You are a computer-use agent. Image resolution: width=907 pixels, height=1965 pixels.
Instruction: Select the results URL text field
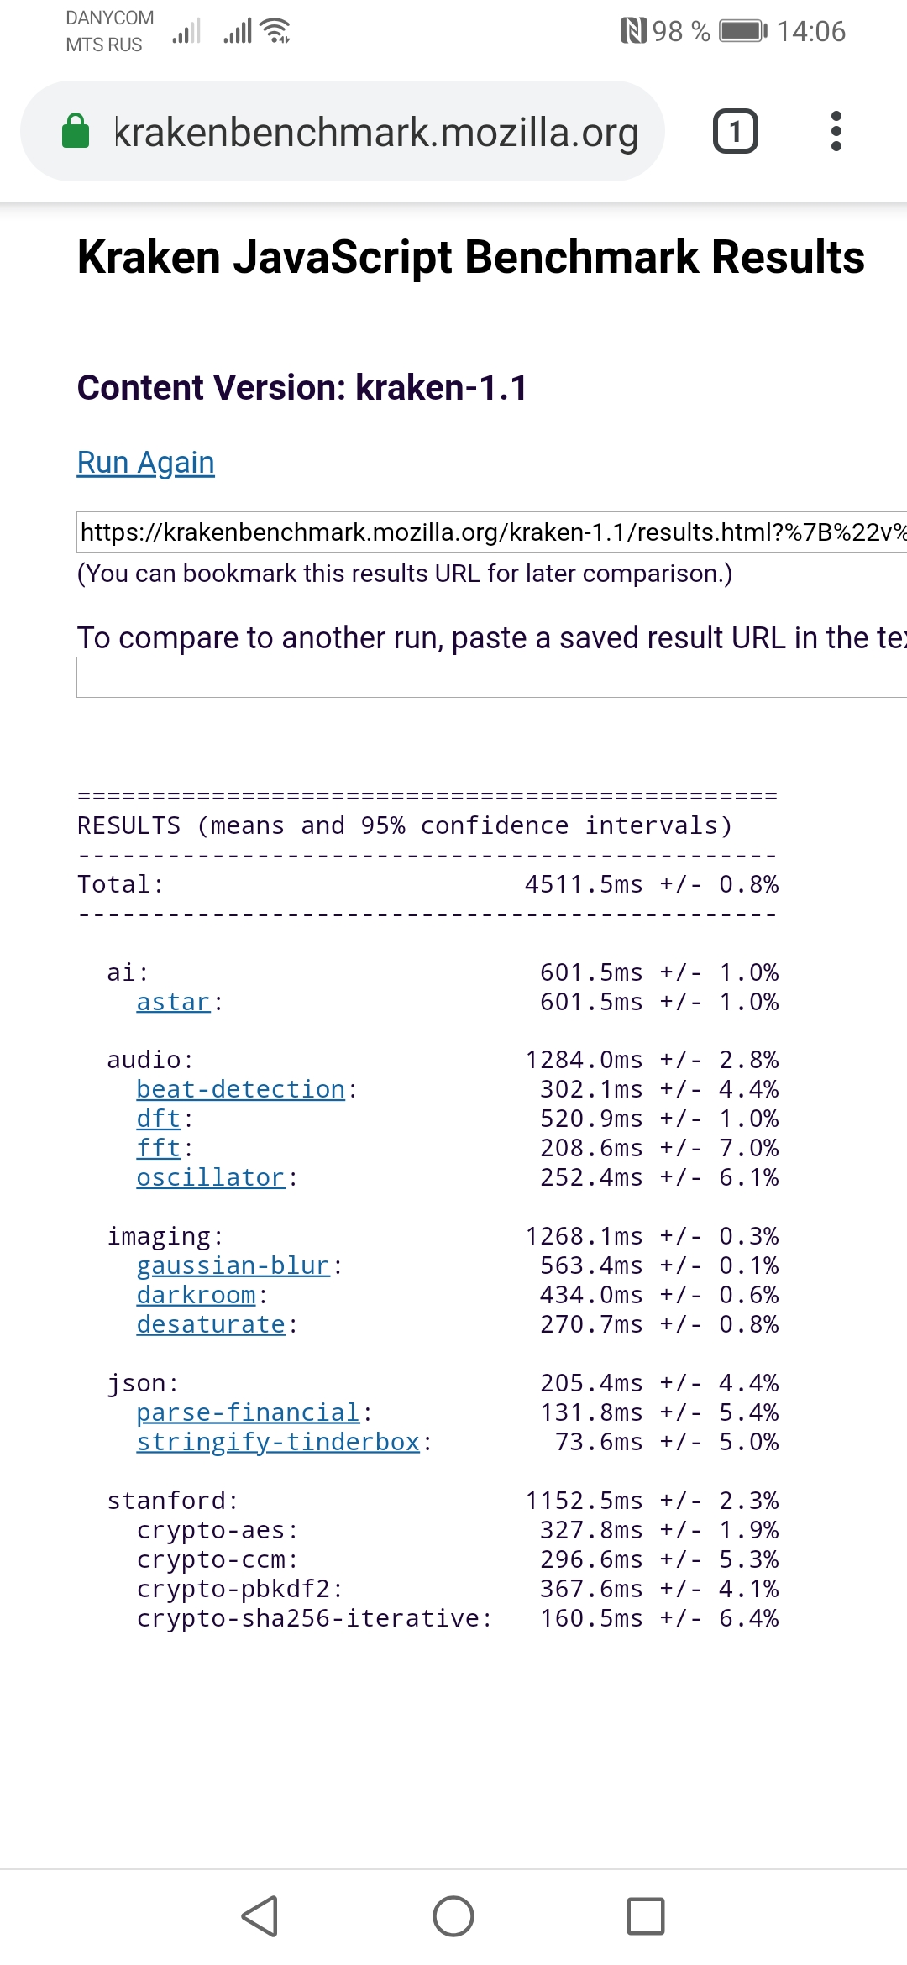pyautogui.click(x=491, y=532)
